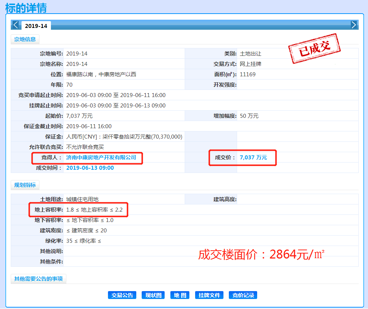Click the 起始价 value 7,037 万元
Image resolution: width=368 pixels, height=309 pixels.
pyautogui.click(x=79, y=116)
